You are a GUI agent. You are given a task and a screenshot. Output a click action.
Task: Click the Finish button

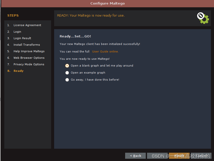[179, 156]
